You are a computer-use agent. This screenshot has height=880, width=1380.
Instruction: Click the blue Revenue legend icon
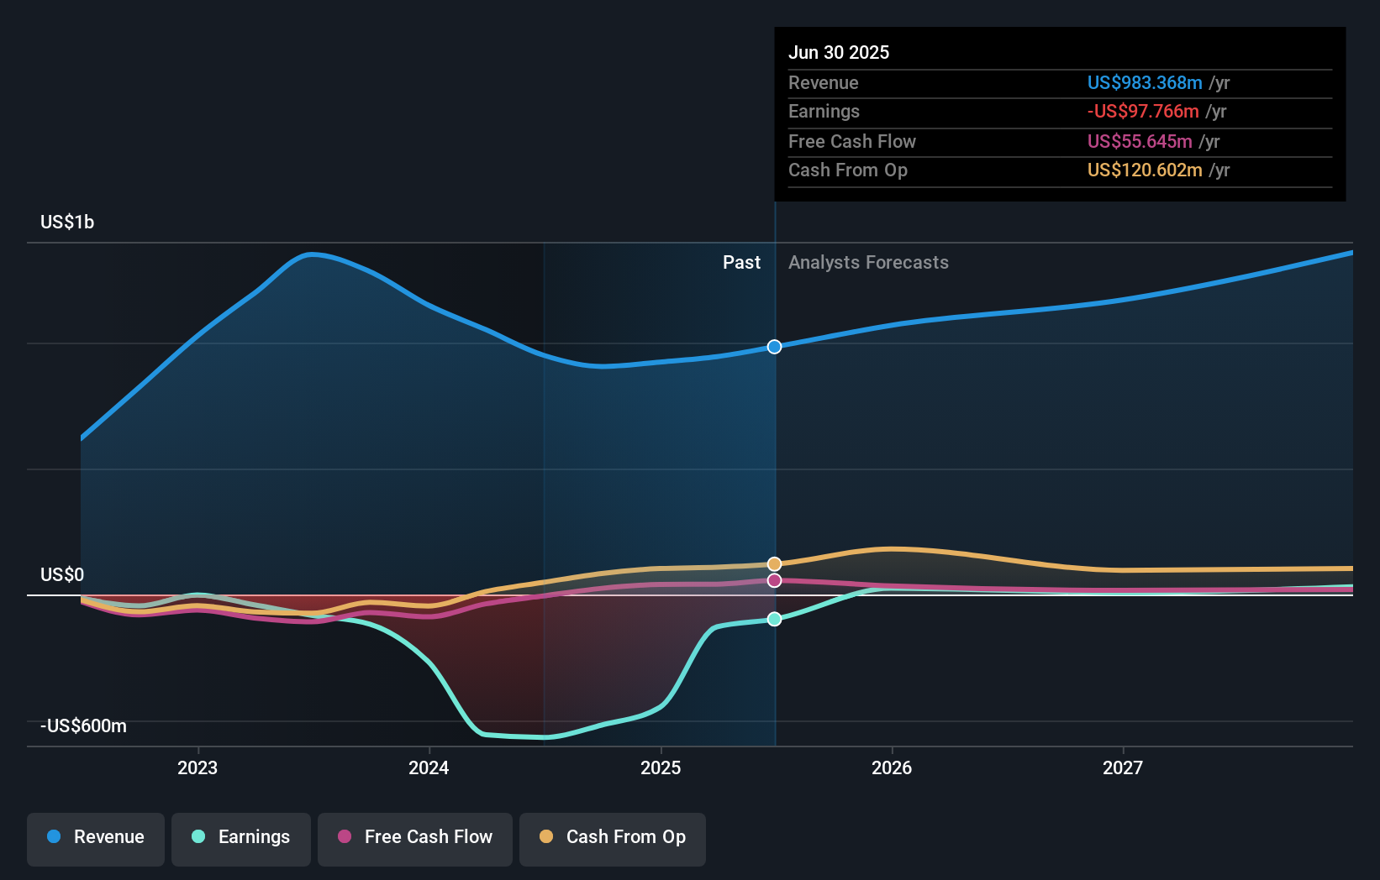(x=55, y=837)
